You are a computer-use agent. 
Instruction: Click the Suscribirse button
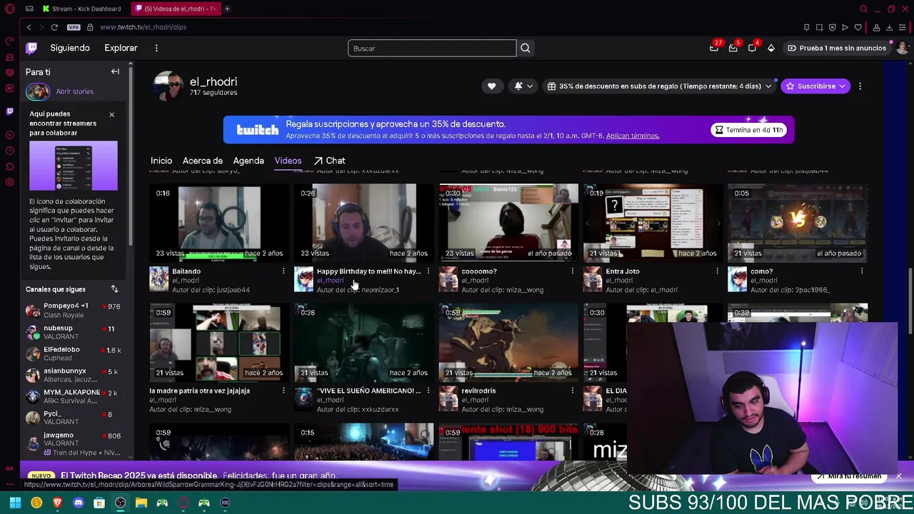[x=815, y=86]
